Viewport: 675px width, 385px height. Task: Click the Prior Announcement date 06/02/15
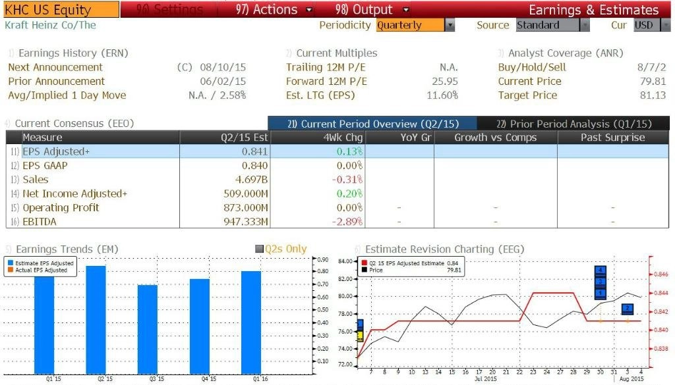point(223,82)
